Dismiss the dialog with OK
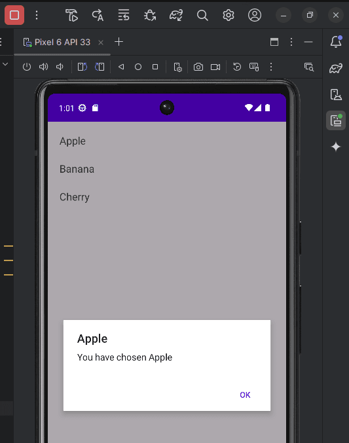This screenshot has height=443, width=349. coord(245,395)
